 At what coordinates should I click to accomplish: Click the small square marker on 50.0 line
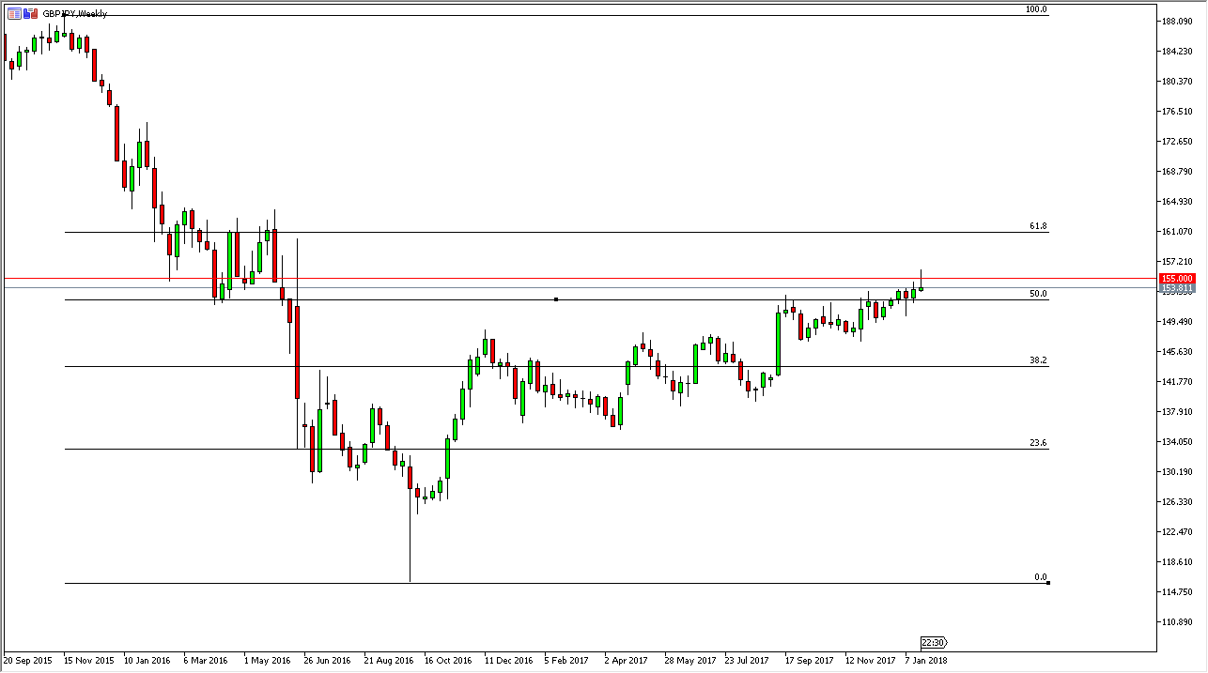556,299
